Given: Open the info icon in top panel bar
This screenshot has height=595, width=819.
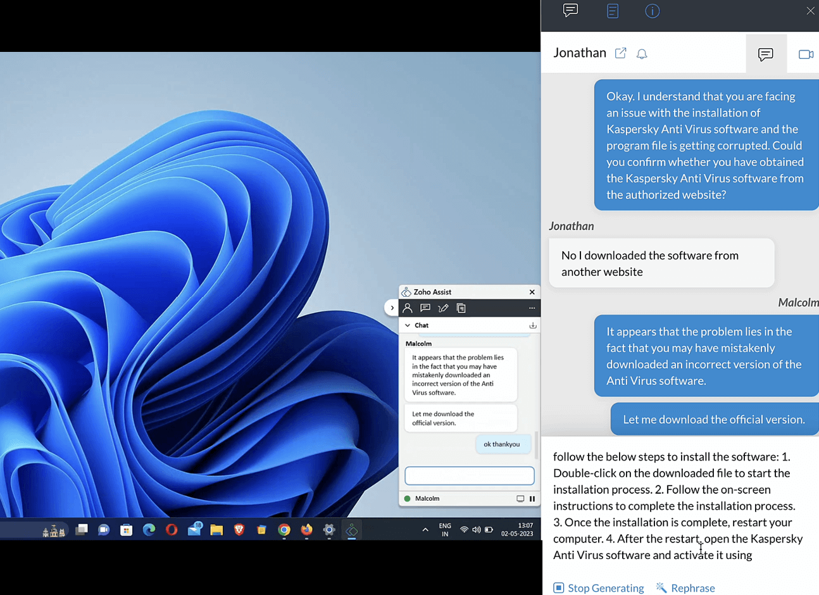Looking at the screenshot, I should pyautogui.click(x=652, y=11).
